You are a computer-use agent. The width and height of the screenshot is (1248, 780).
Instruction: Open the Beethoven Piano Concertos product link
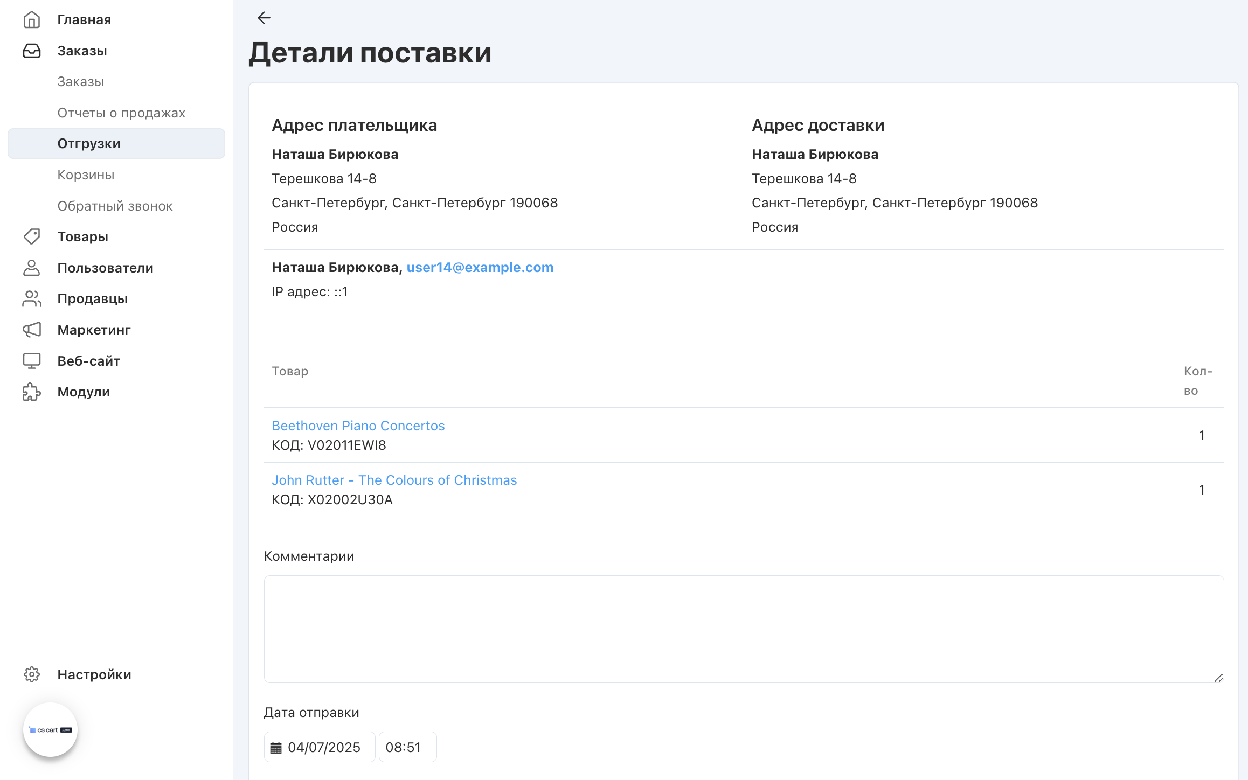(358, 426)
